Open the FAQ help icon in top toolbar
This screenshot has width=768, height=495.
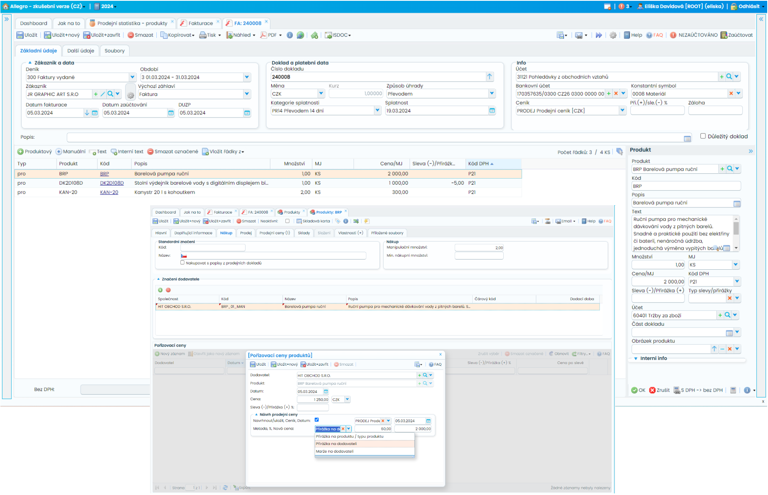(649, 35)
